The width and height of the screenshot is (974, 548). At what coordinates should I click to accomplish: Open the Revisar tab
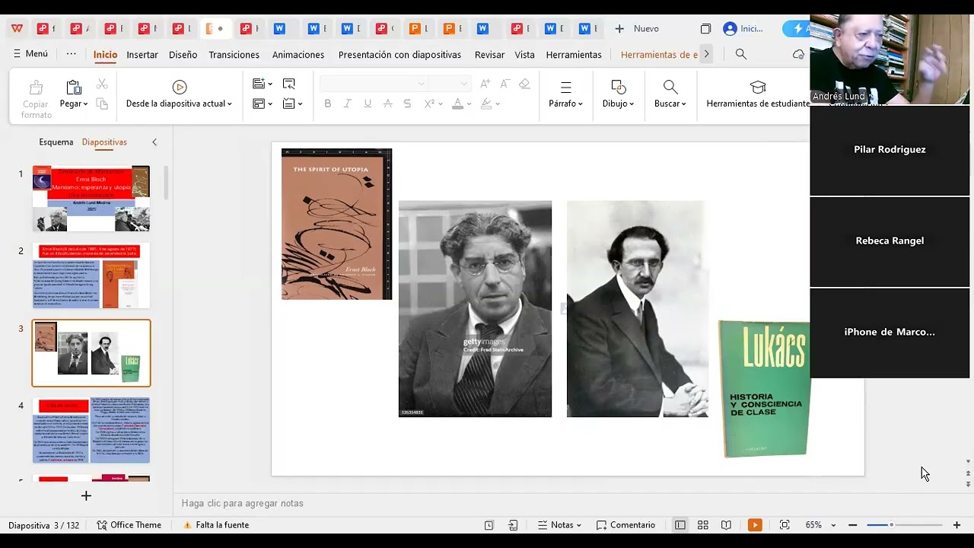coord(489,55)
